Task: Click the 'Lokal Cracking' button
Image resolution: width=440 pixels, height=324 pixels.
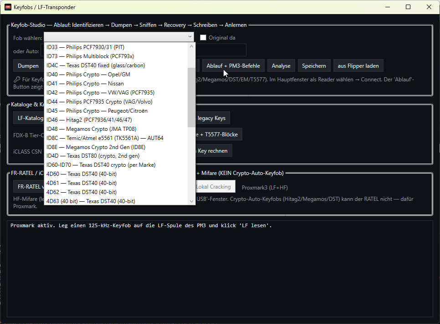Action: [215, 187]
